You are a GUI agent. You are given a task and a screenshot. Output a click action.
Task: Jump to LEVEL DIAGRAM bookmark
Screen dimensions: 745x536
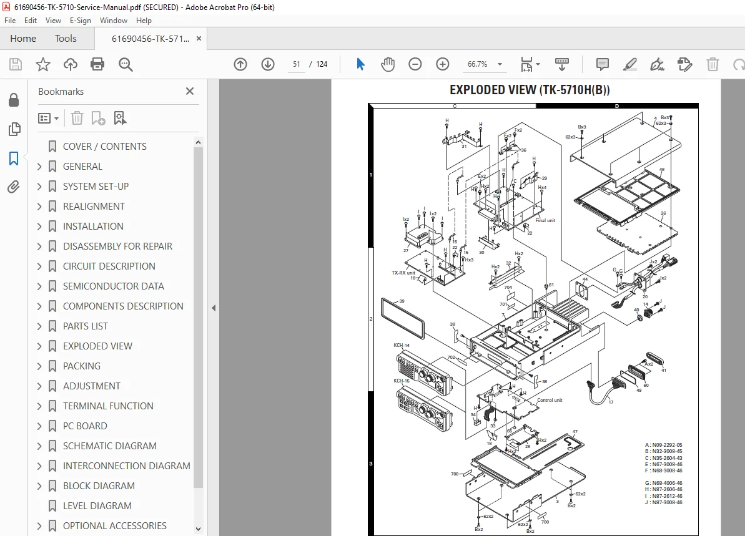[97, 505]
